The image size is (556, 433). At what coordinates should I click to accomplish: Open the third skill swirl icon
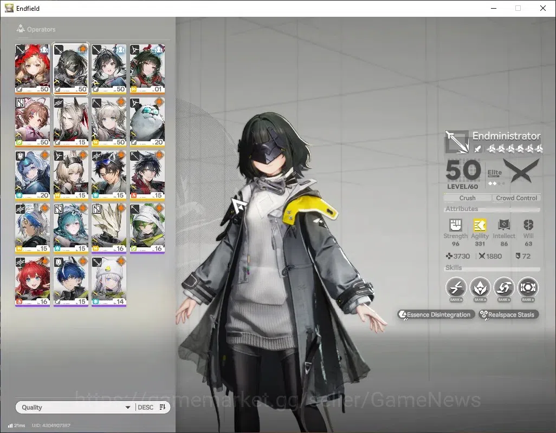pyautogui.click(x=504, y=287)
